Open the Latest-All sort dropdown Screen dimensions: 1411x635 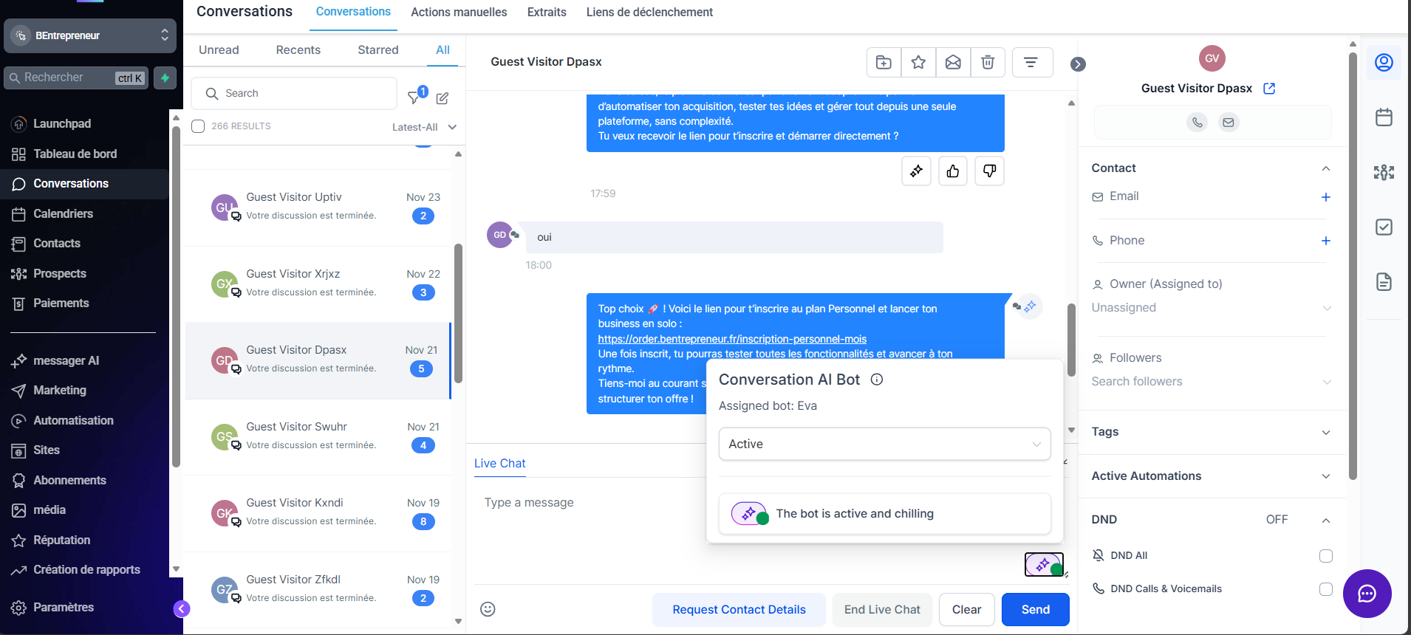pos(424,127)
